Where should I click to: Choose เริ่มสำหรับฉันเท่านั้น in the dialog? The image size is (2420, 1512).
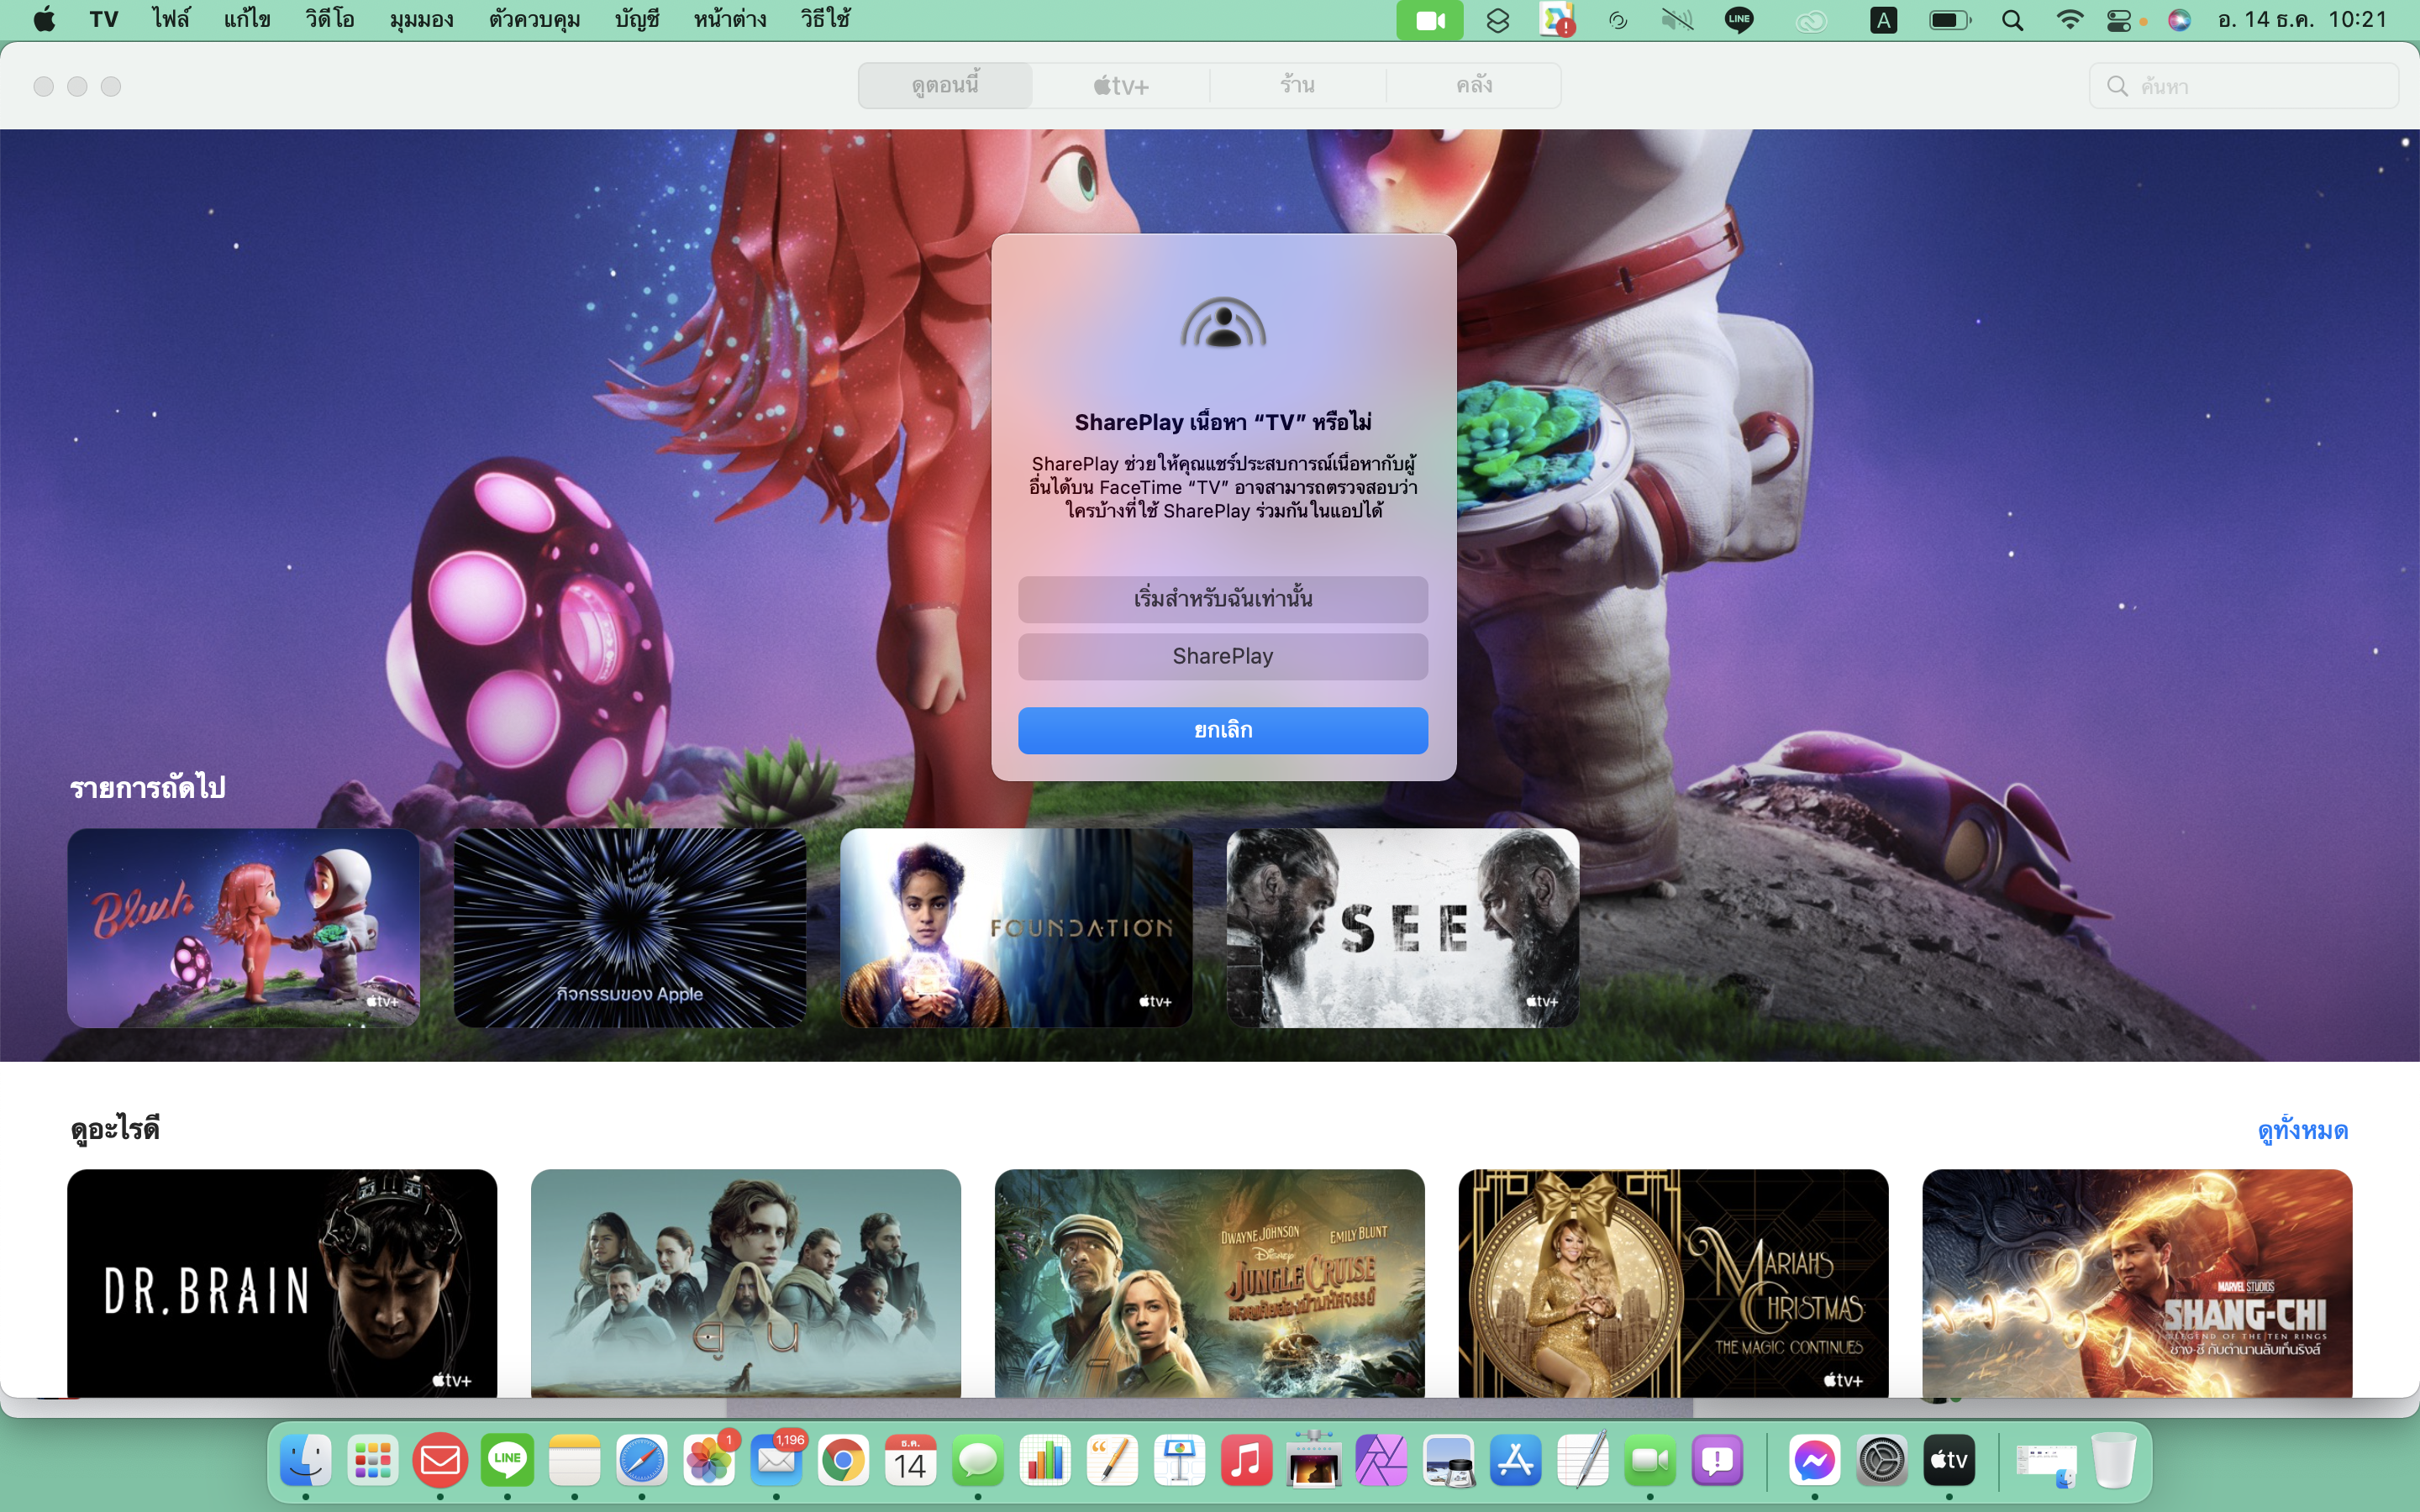click(1222, 599)
